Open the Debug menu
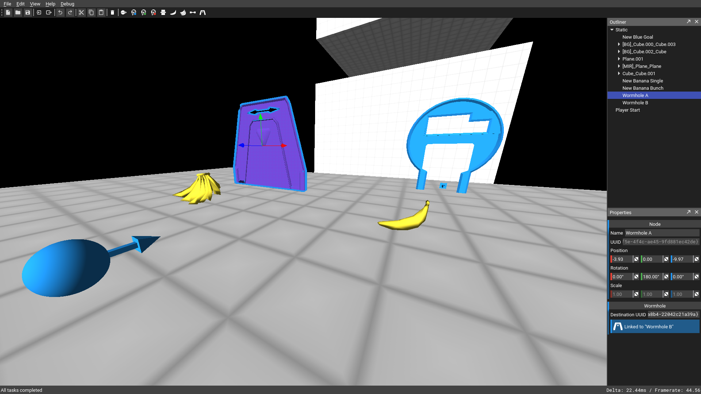The width and height of the screenshot is (701, 394). pyautogui.click(x=67, y=4)
